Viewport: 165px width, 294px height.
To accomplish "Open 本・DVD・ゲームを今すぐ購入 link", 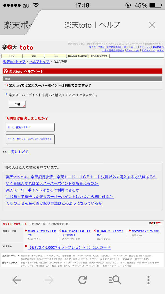I will pyautogui.click(x=110, y=233).
